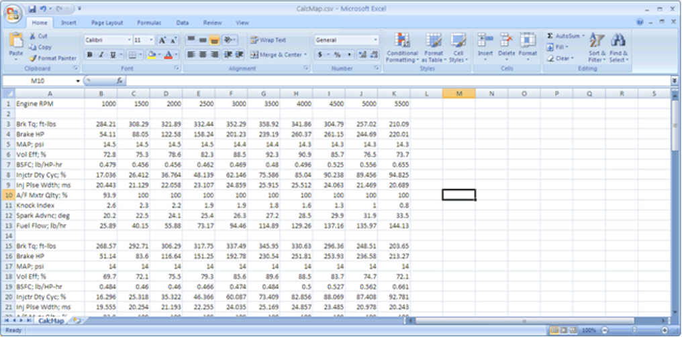This screenshot has height=337, width=682.
Task: Toggle Bold formatting
Action: pos(89,55)
